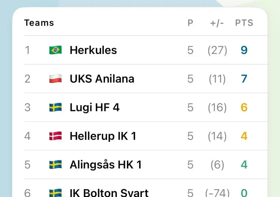Open the Hellerup IK 1 team
The width and height of the screenshot is (280, 197).
(x=103, y=136)
